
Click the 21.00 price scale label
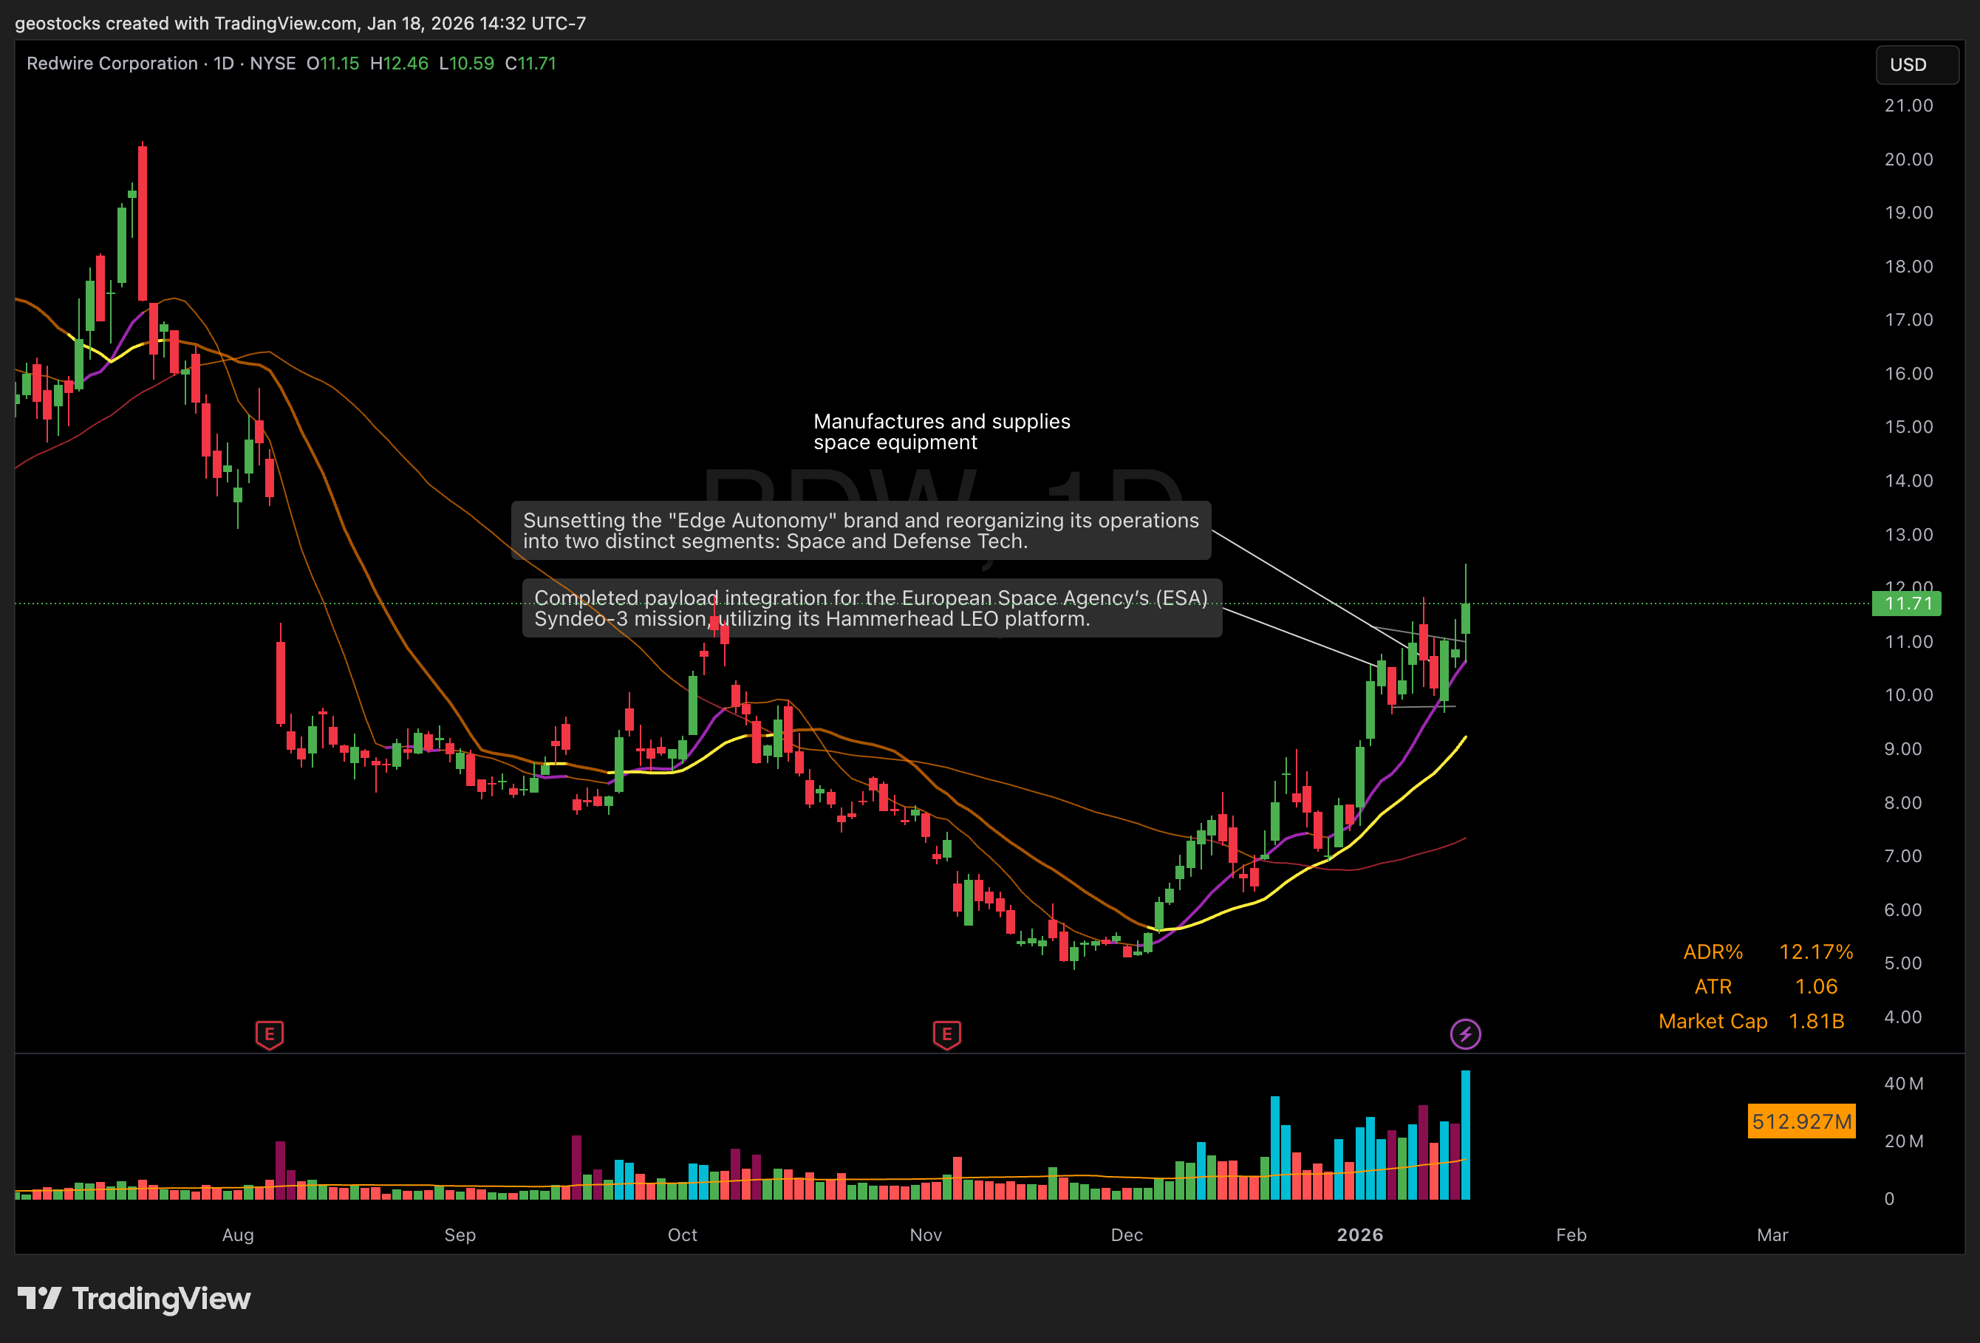(x=1908, y=106)
